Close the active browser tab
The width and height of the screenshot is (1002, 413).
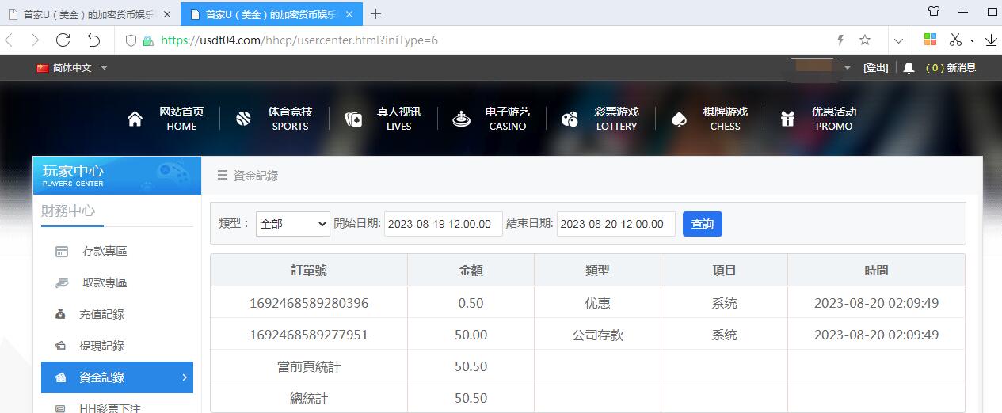click(349, 14)
